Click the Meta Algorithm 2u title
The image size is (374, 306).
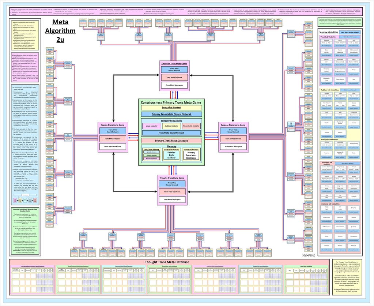[60, 31]
